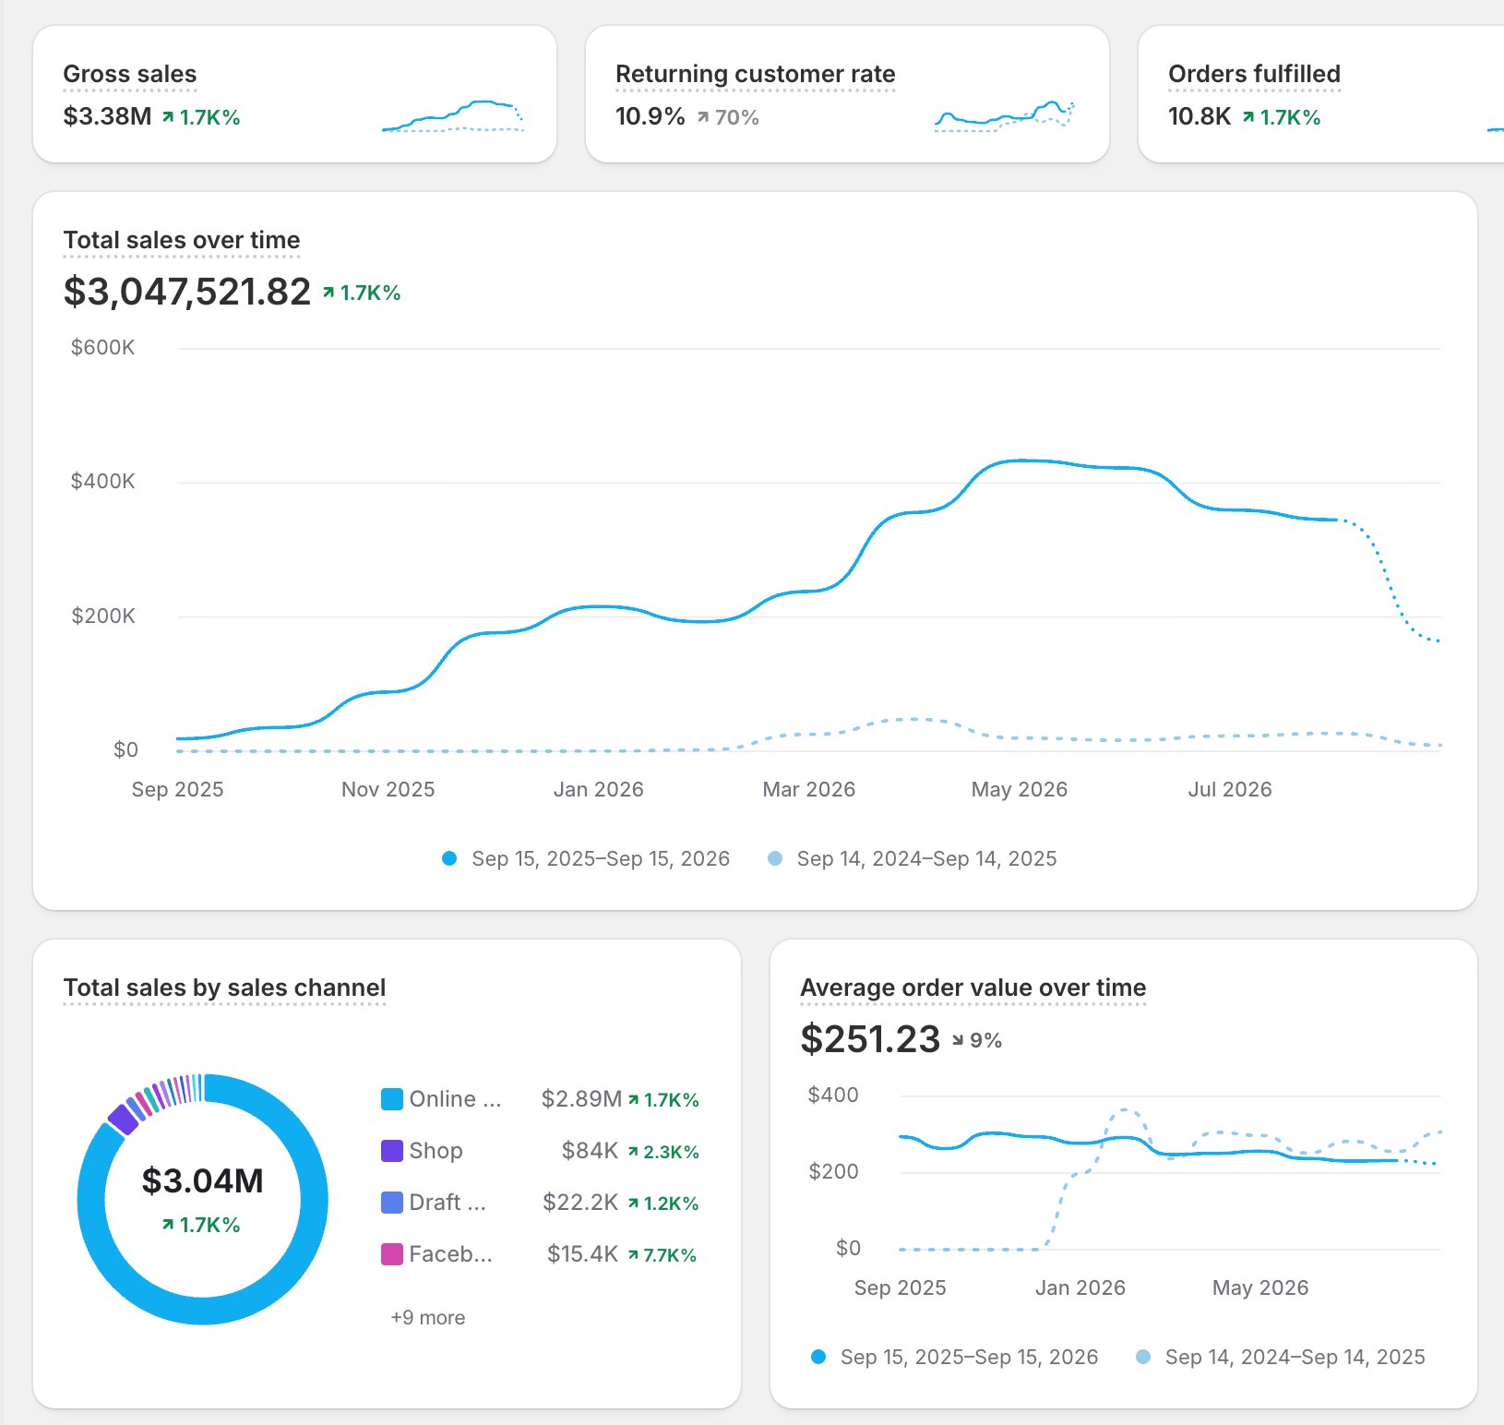Select the Online channel legend label
The image size is (1504, 1425).
(x=455, y=1099)
